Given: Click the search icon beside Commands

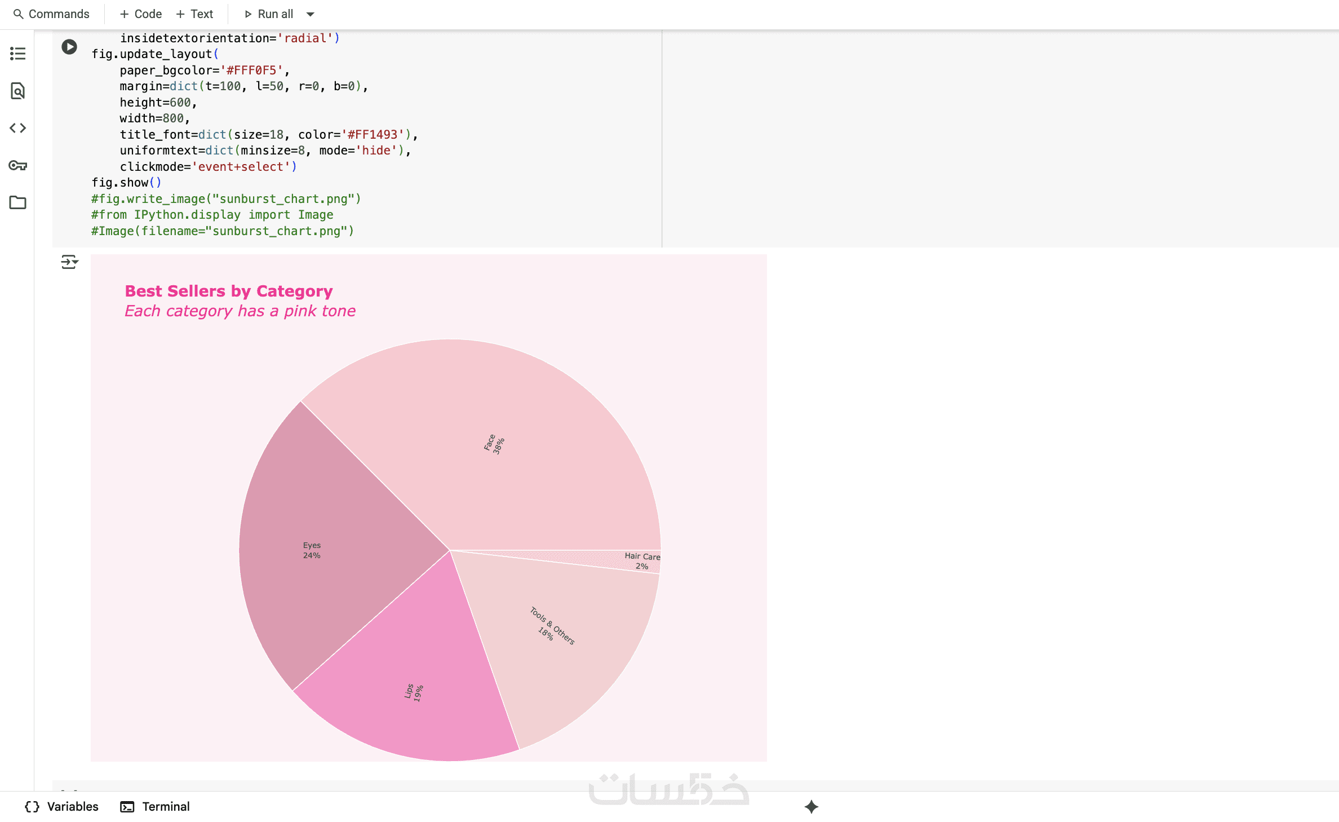Looking at the screenshot, I should pos(18,14).
